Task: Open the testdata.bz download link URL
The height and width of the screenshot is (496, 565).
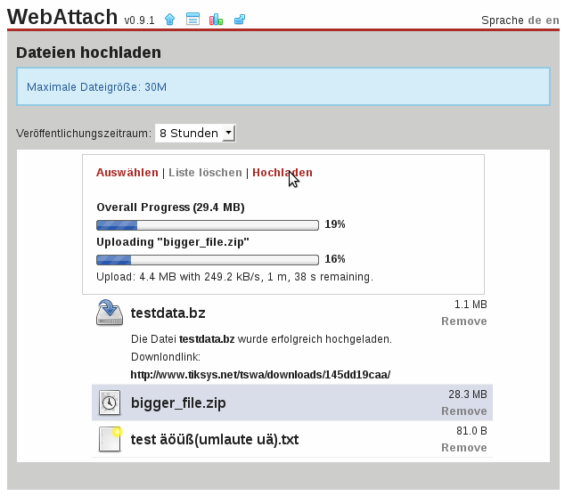Action: pyautogui.click(x=260, y=375)
